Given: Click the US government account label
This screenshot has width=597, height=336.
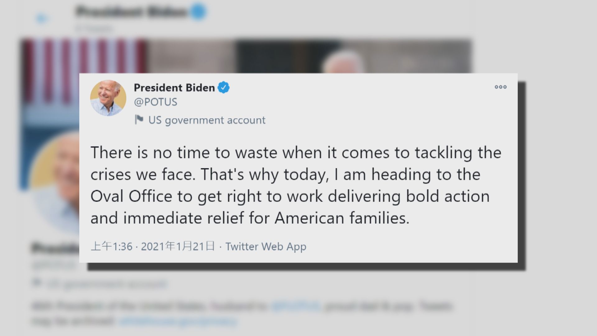Looking at the screenshot, I should (207, 120).
